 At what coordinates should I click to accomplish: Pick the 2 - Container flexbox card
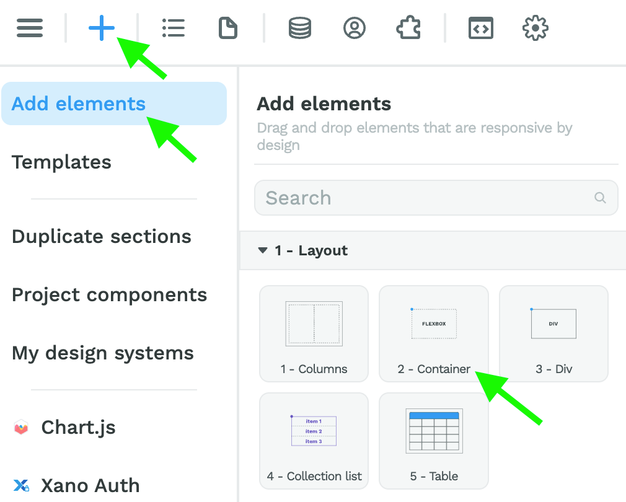pyautogui.click(x=434, y=333)
